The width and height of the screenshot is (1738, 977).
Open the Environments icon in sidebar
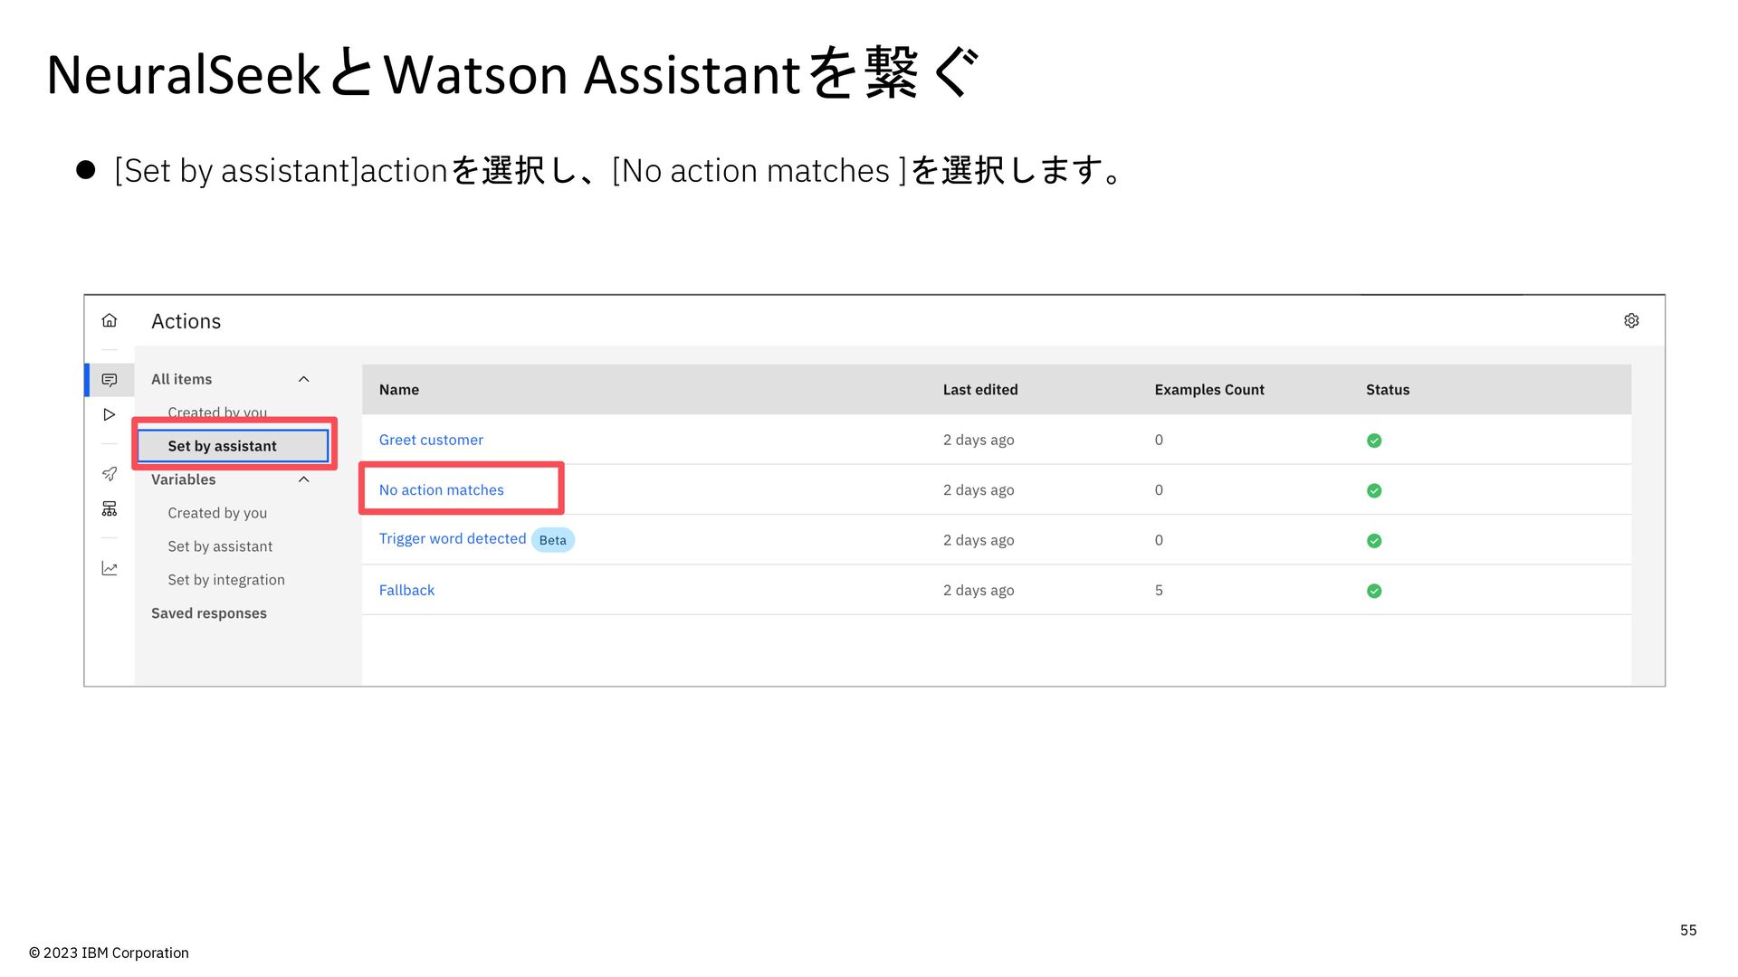110,509
